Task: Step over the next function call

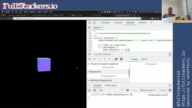Action: 94,59
